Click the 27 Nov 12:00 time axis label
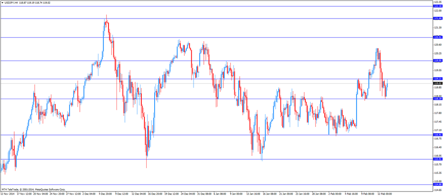The image size is (443, 196). 74,194
